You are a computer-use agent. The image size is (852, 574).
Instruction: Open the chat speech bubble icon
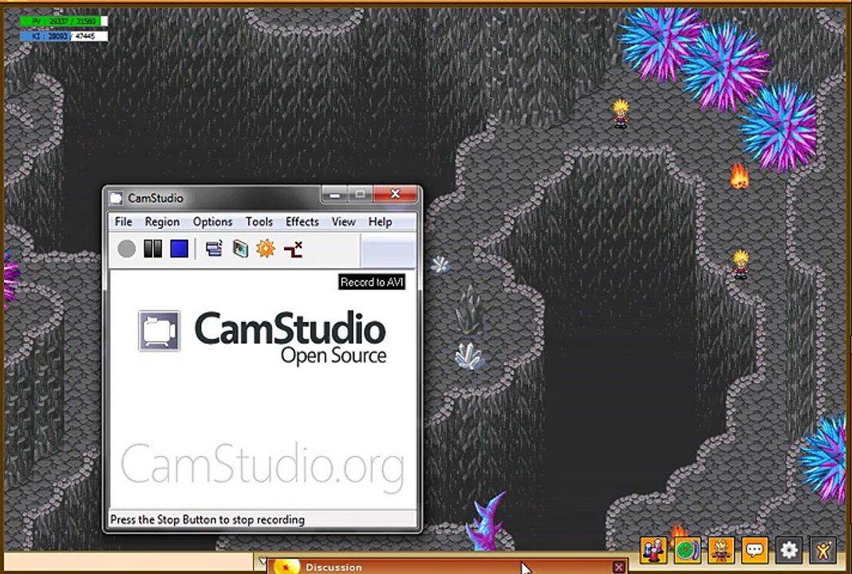tap(755, 550)
